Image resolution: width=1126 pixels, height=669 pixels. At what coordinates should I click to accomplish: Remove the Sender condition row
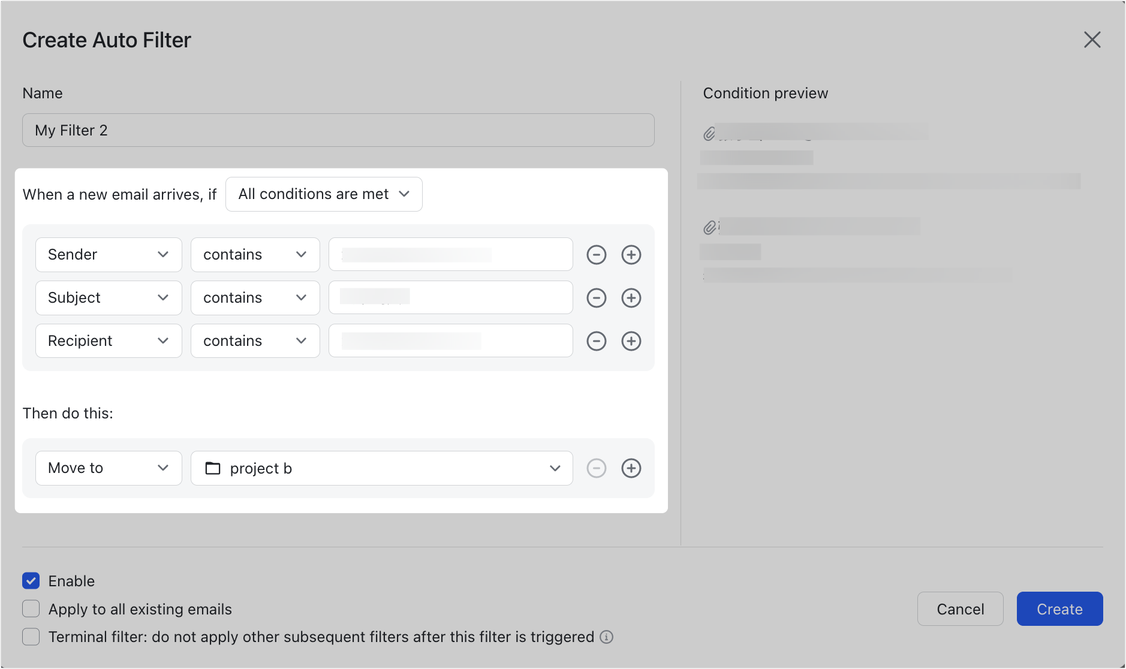point(596,254)
